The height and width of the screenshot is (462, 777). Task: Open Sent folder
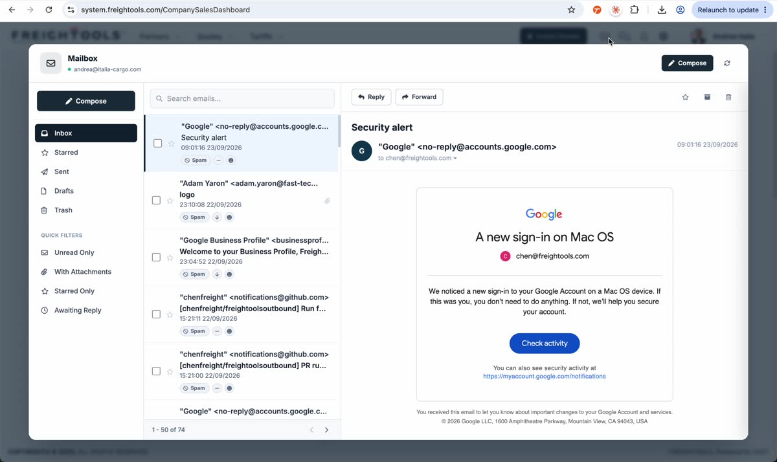click(x=86, y=172)
